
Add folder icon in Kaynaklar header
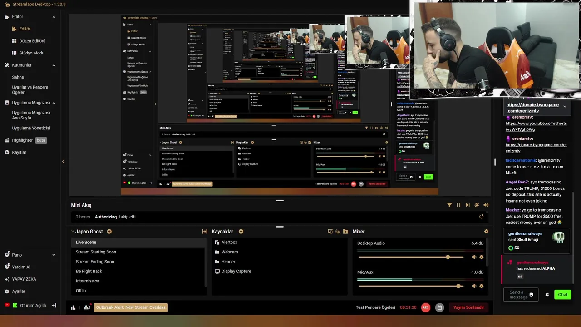tap(345, 232)
